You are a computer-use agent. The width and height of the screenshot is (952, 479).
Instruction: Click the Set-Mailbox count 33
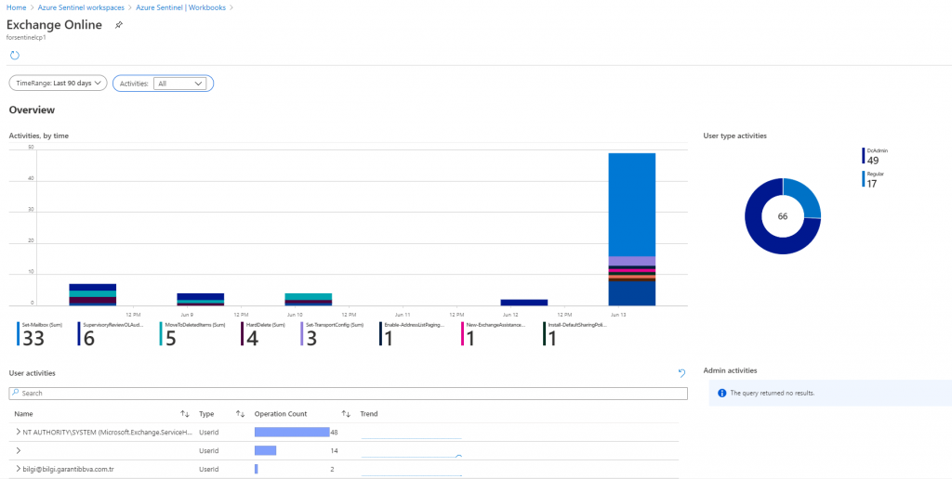33,339
